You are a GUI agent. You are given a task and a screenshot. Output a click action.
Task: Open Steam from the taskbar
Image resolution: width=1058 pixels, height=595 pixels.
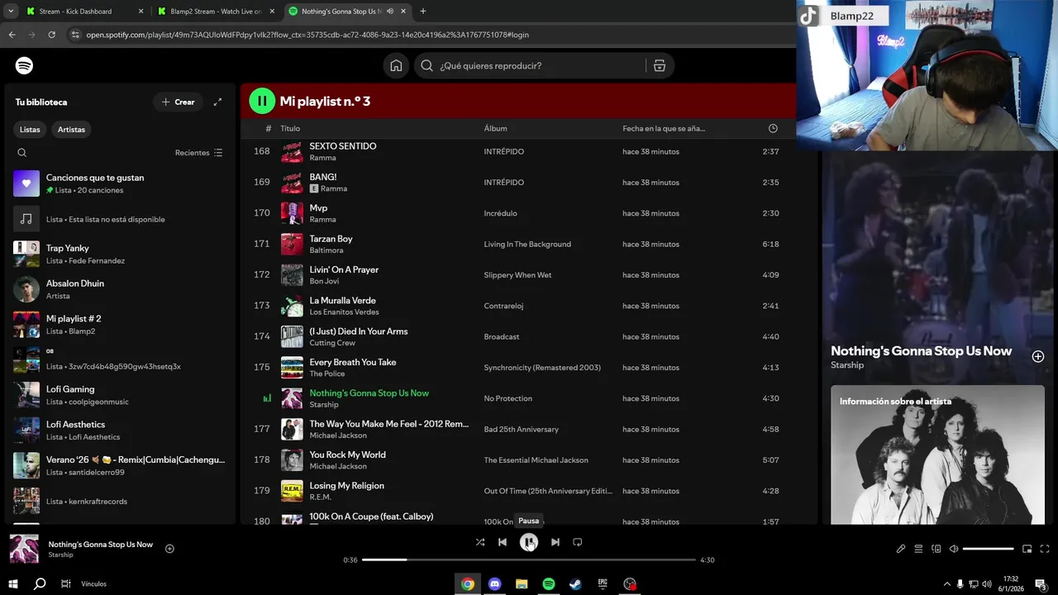tap(575, 583)
